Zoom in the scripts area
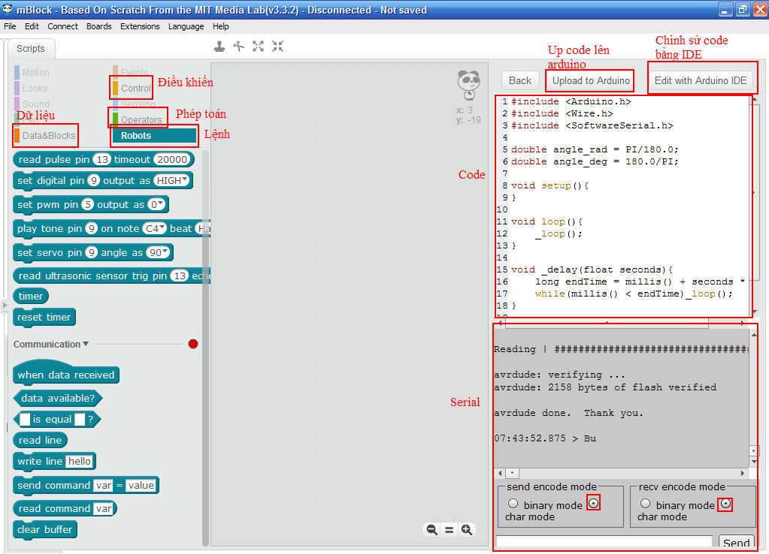Viewport: 769px width, 554px height. (x=467, y=530)
